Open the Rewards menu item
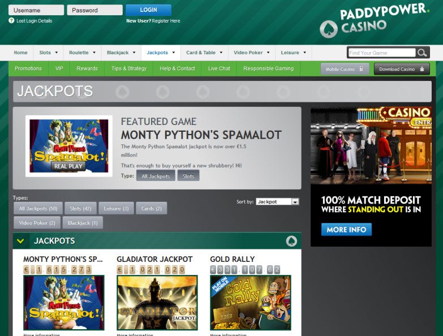 click(x=87, y=68)
